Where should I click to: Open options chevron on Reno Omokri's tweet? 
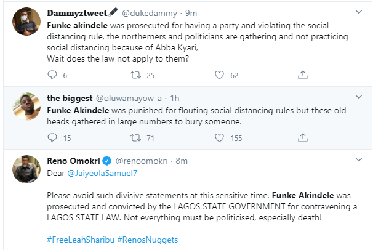359,161
